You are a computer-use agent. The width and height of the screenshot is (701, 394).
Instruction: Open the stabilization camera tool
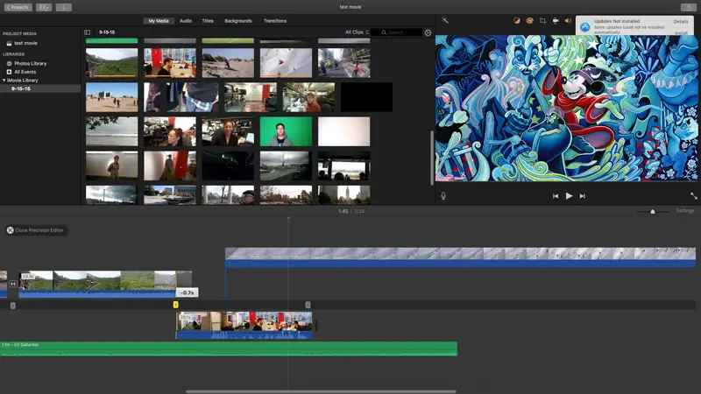tap(556, 20)
